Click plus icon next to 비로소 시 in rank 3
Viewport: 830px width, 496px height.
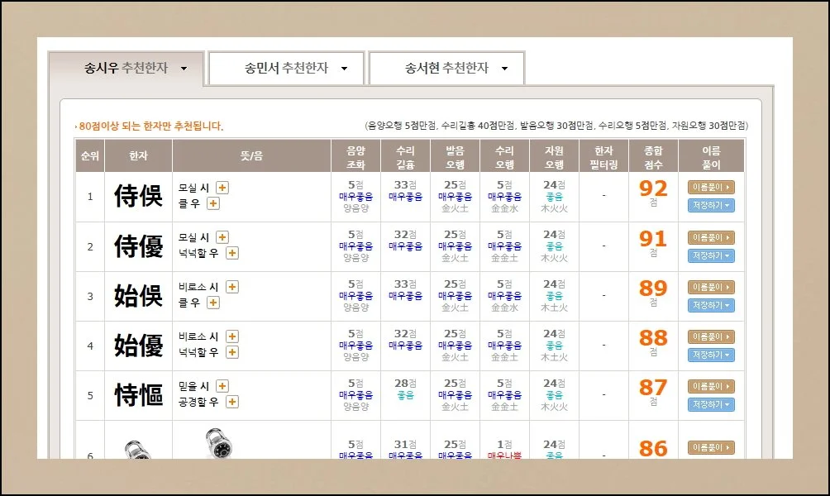coord(232,287)
